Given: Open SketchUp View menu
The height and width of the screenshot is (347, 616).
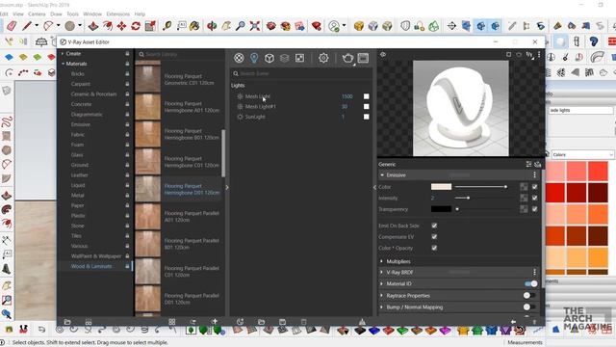Looking at the screenshot, I should (18, 13).
